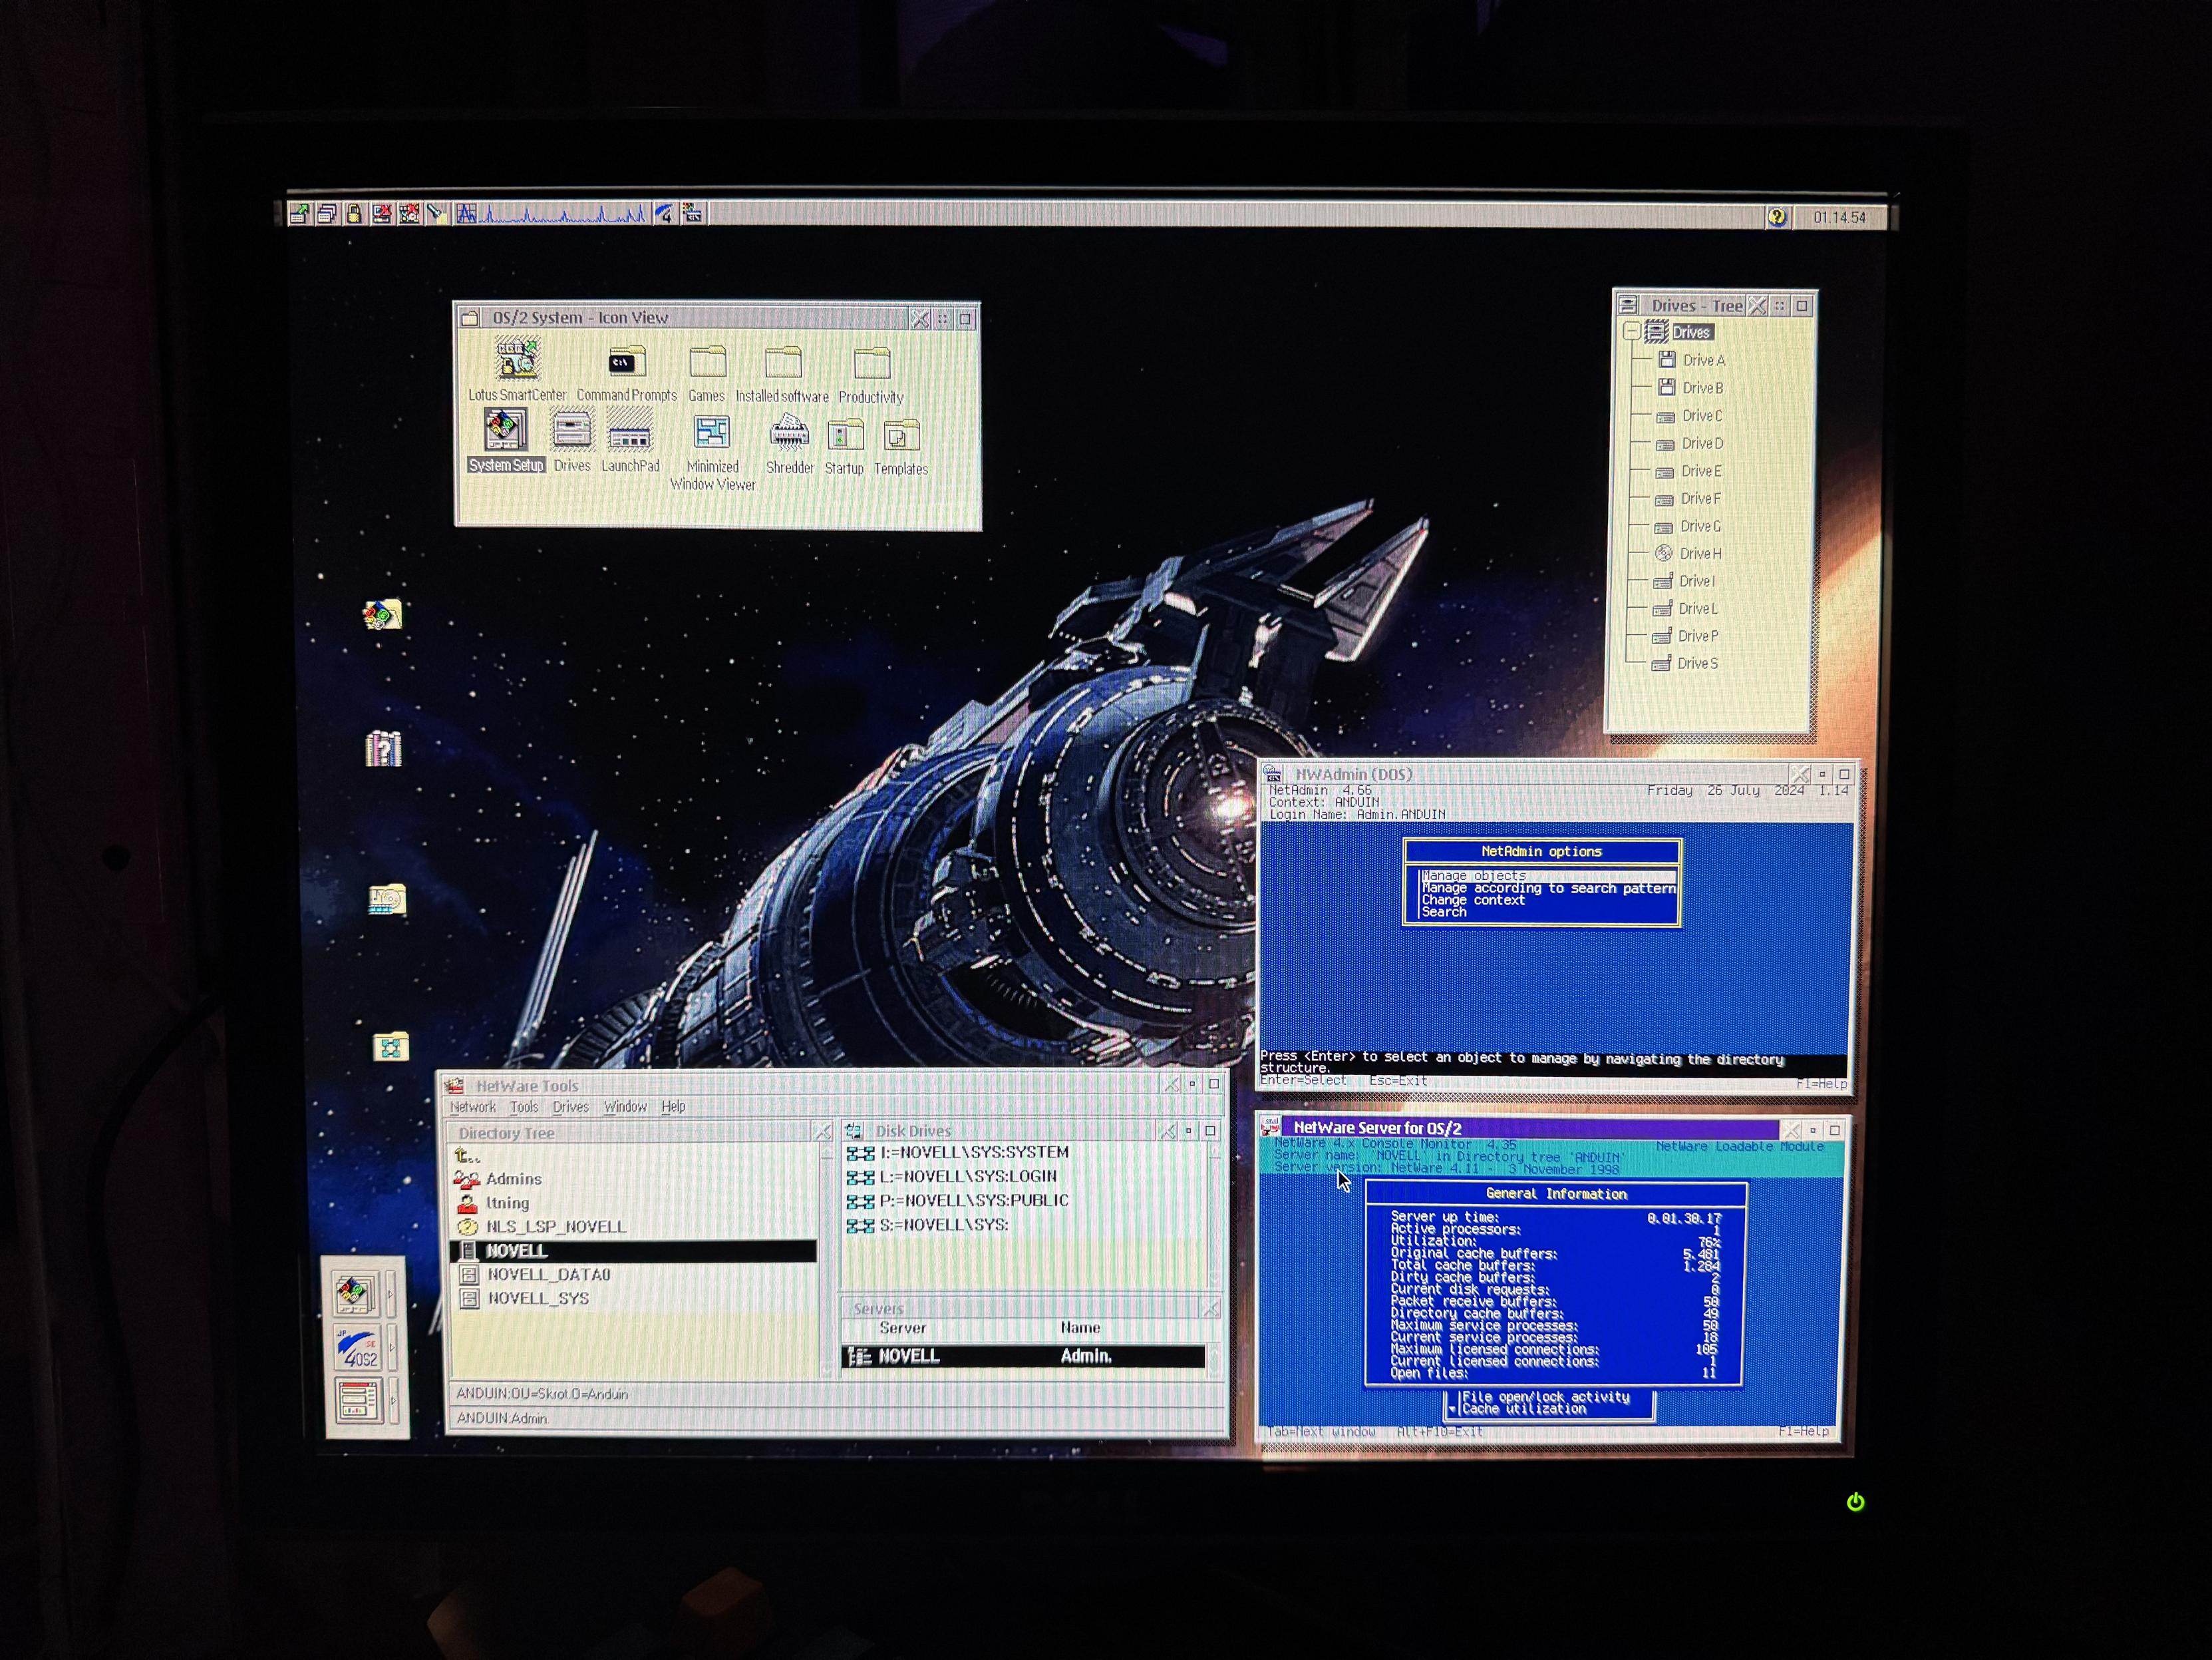Click the 4OS2 launcher icon
This screenshot has width=2212, height=1660.
coord(357,1348)
